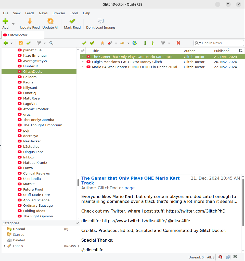Open news in external browser globe icon
Image resolution: width=245 pixels, height=261 pixels.
[135, 43]
